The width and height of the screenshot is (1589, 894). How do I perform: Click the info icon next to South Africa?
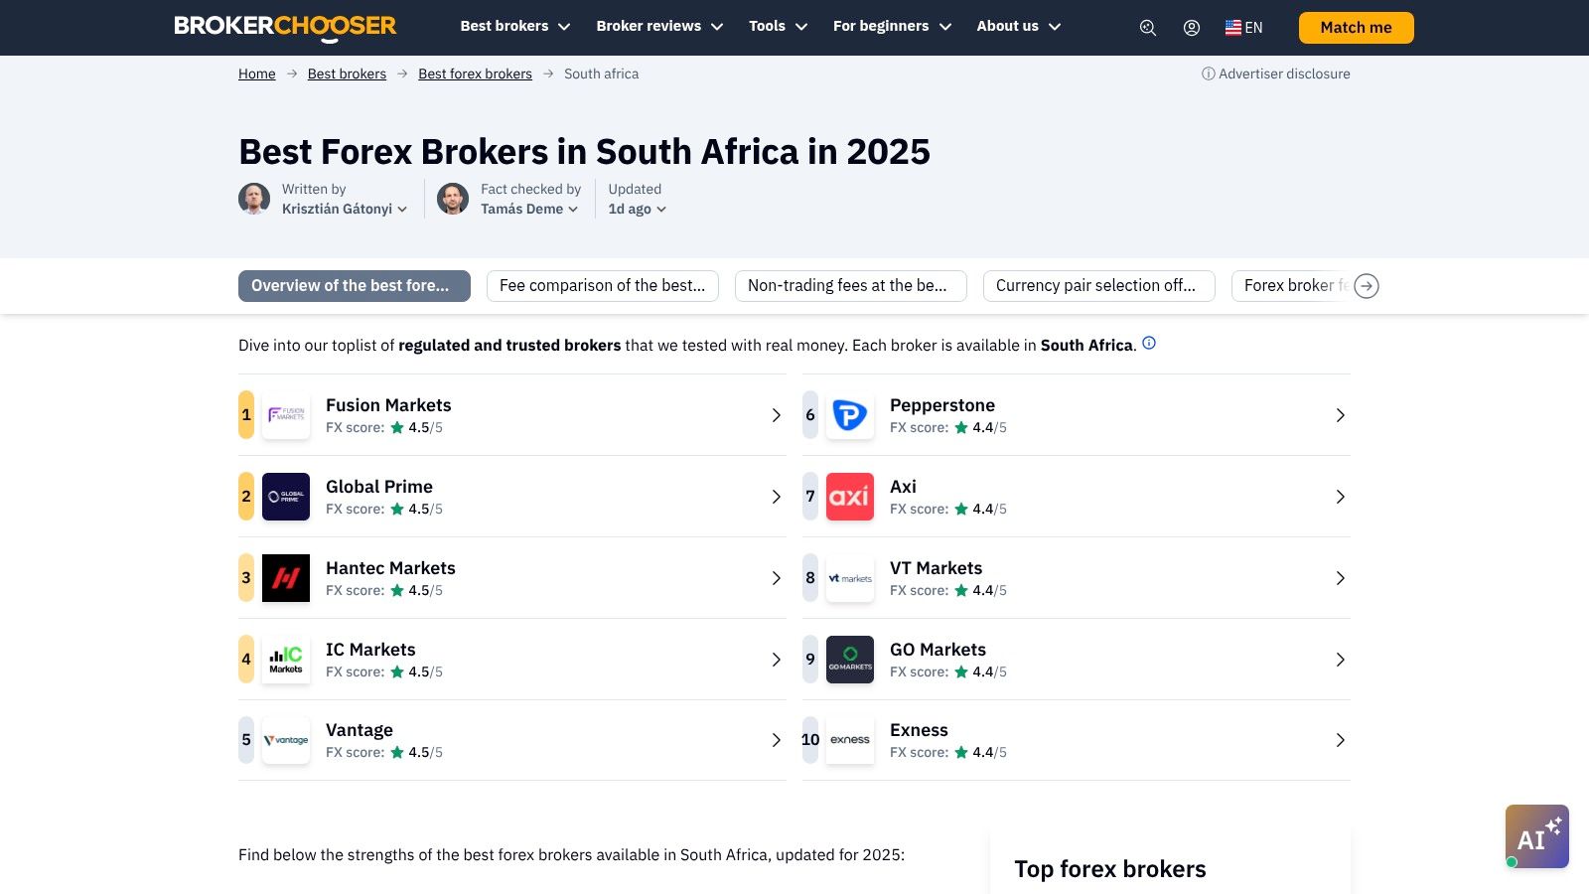(1149, 343)
